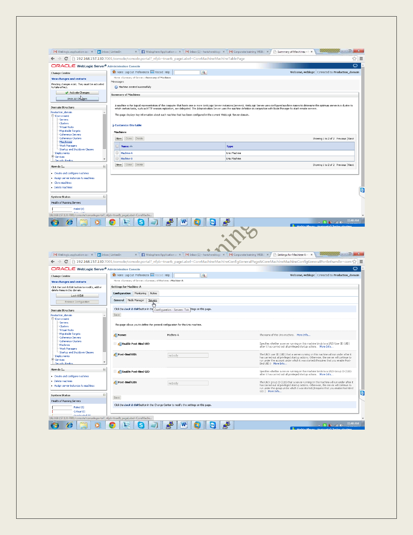Expand Services node on Machine-A settings page

point(53,359)
